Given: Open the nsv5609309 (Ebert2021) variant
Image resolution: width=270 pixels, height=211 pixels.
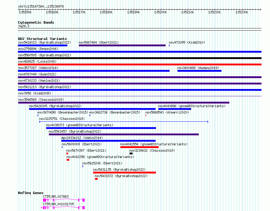Looking at the screenshot, I should coord(62,147).
